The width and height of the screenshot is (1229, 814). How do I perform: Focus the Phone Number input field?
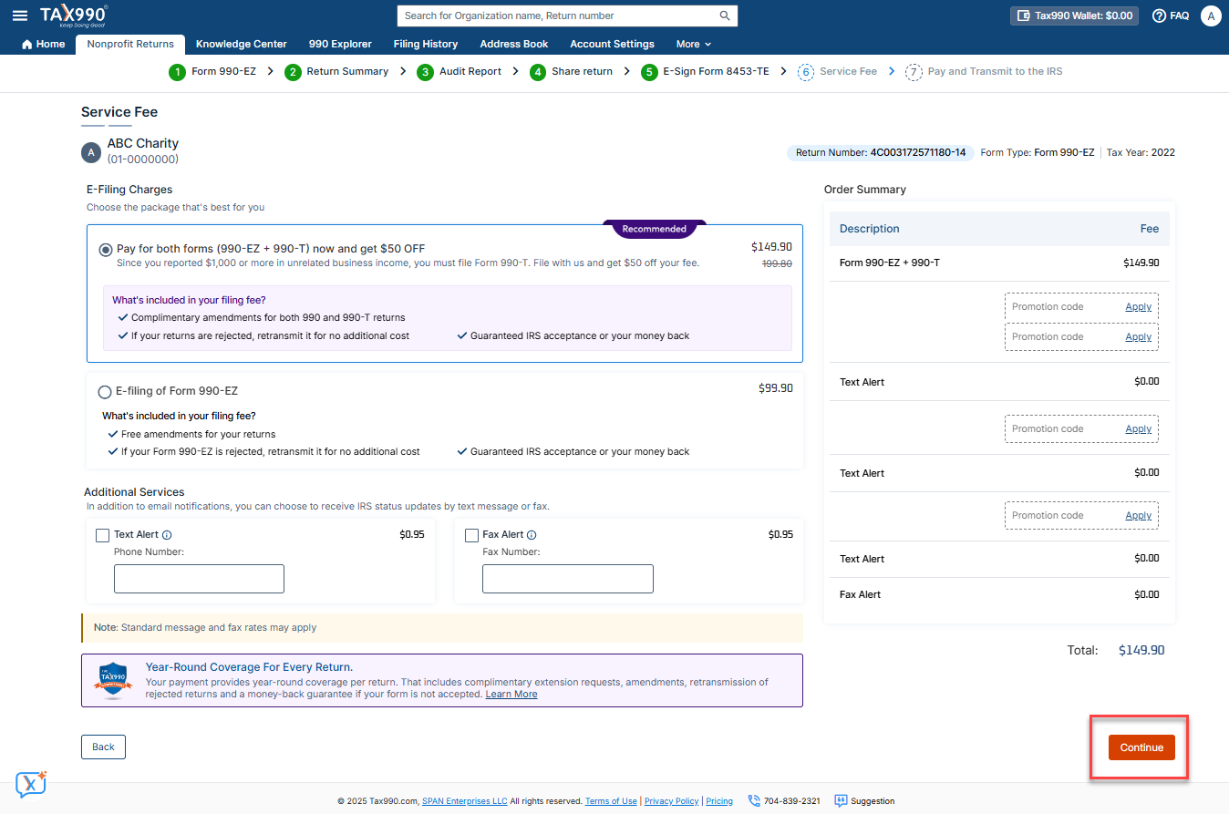pyautogui.click(x=199, y=579)
